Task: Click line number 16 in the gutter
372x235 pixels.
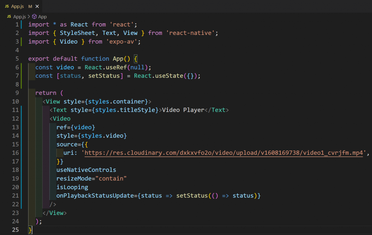Action: [15, 153]
